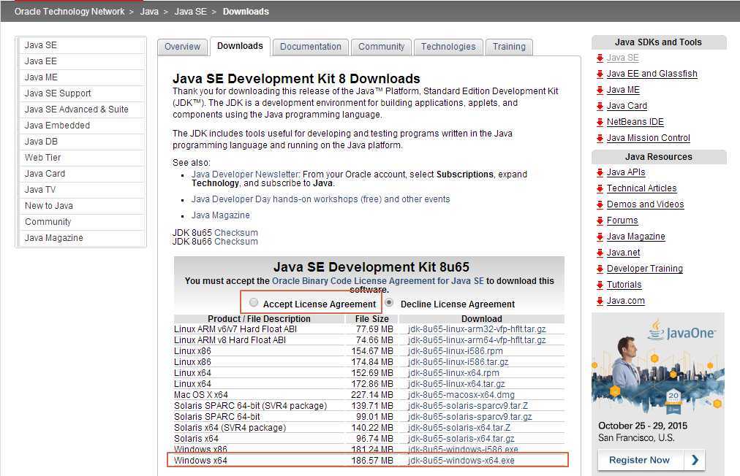Viewport: 740px width, 476px height.
Task: Click the red arrow icon beside Java Card
Action: pos(600,106)
